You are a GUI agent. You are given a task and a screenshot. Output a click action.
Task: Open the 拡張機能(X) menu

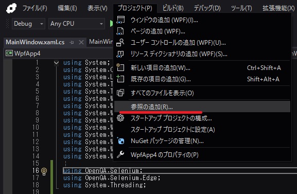point(278,8)
